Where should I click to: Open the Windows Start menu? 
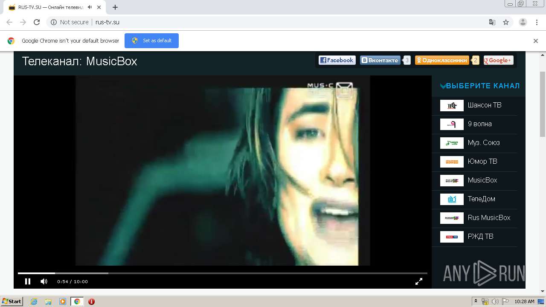point(12,301)
